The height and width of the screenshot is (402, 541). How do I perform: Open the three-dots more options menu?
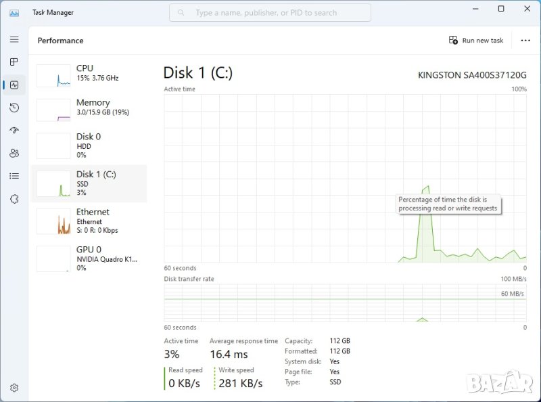[525, 41]
